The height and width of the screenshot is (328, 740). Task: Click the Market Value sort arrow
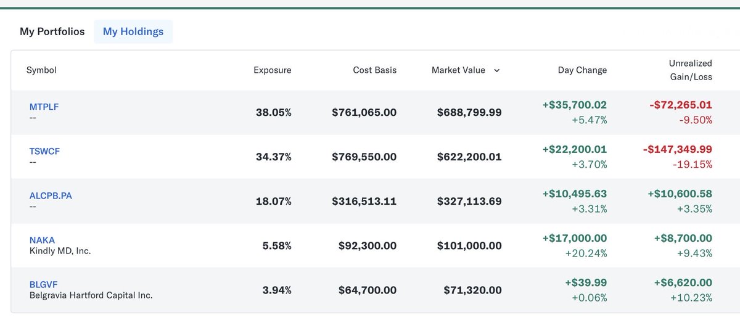click(496, 70)
